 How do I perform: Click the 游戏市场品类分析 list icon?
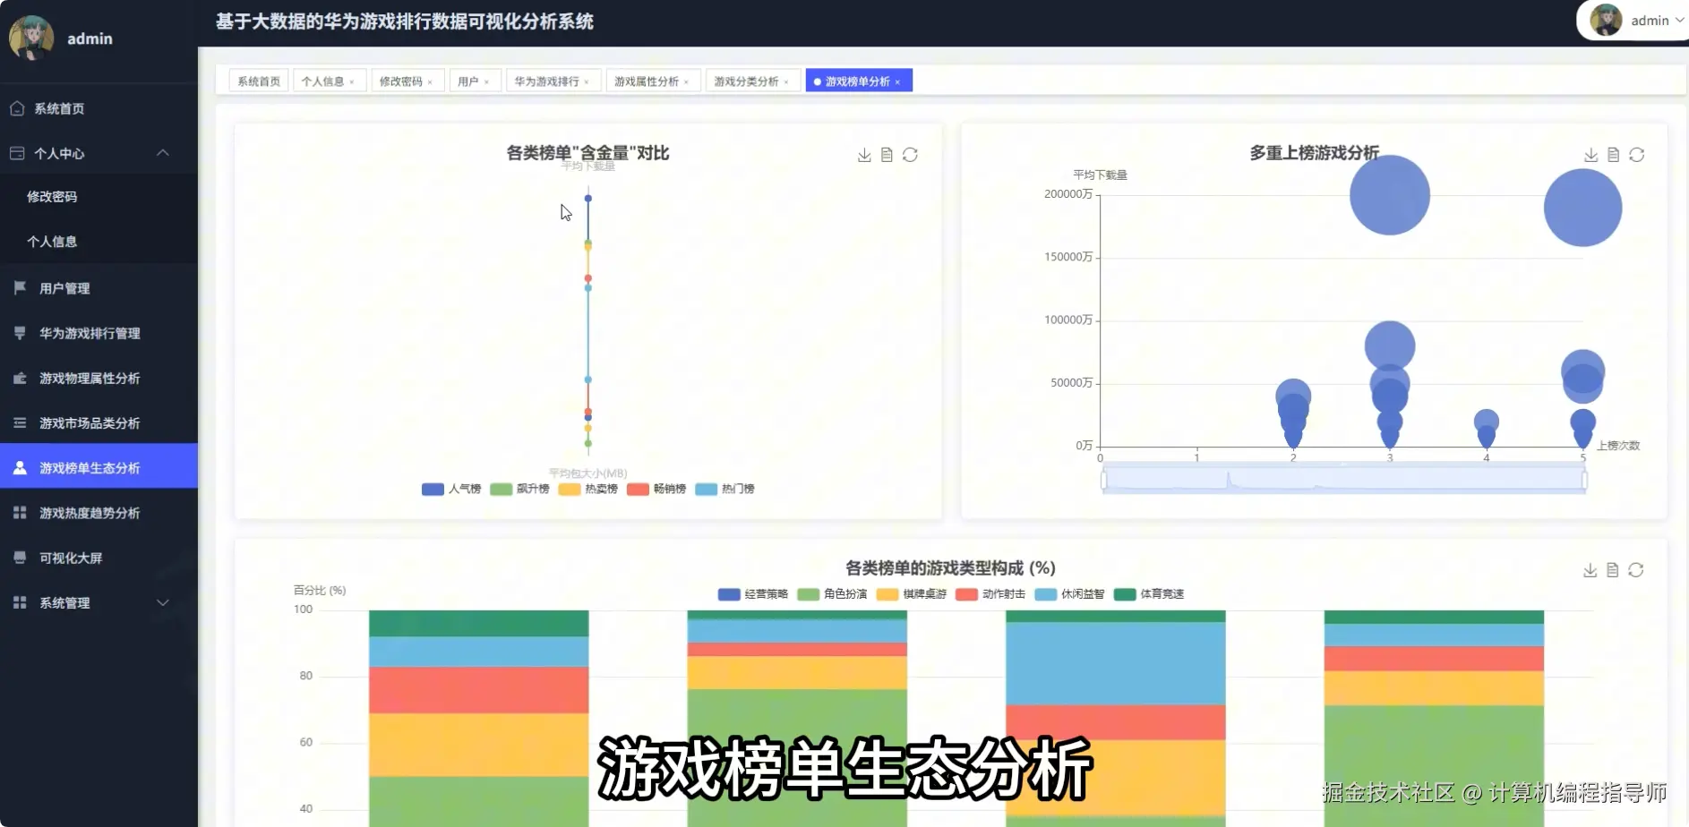[20, 422]
